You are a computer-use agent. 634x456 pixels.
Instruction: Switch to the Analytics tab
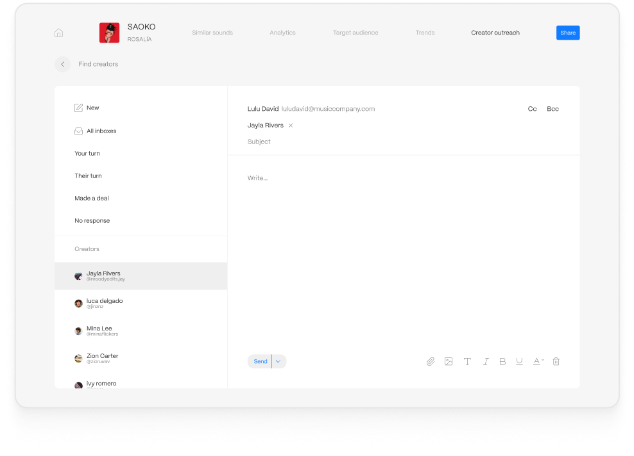[282, 33]
